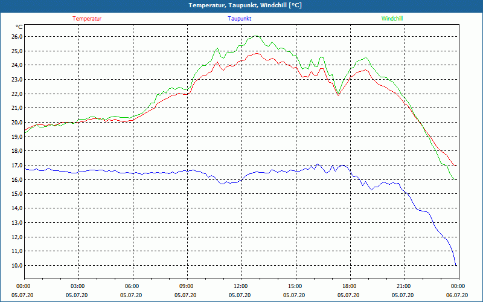Screen dimensions: 483x302
Task: Click the 18:00 time axis label
Action: [x=350, y=286]
